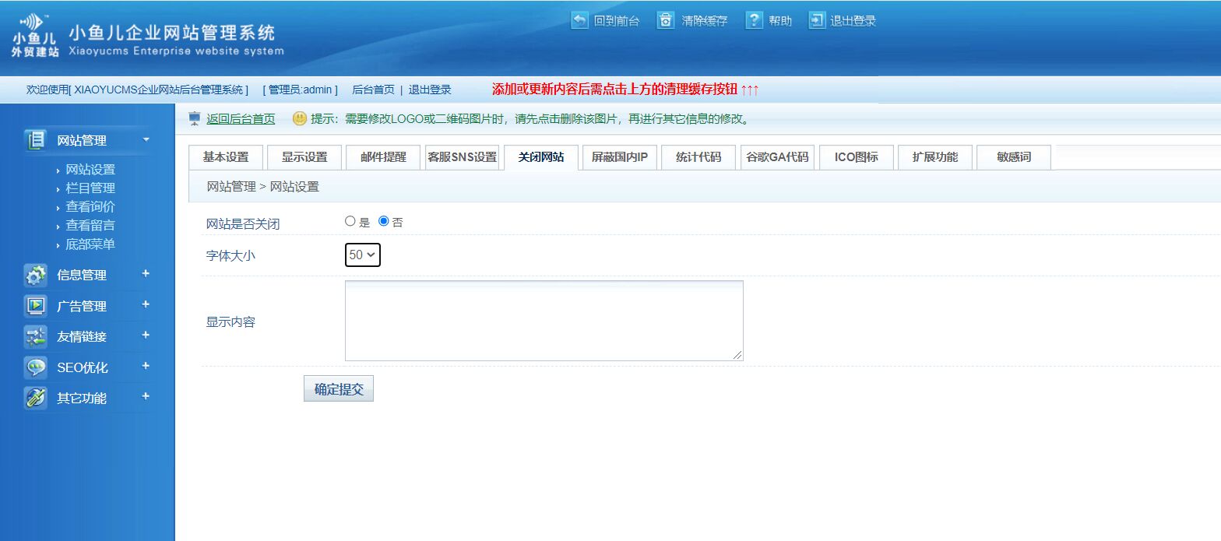Click the 信息管理 gear icon in sidebar
The image size is (1221, 541).
click(36, 275)
